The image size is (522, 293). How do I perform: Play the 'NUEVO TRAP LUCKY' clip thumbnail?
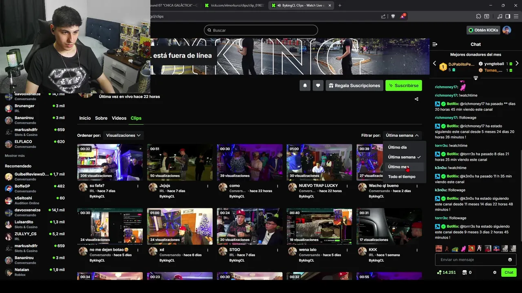pyautogui.click(x=319, y=162)
